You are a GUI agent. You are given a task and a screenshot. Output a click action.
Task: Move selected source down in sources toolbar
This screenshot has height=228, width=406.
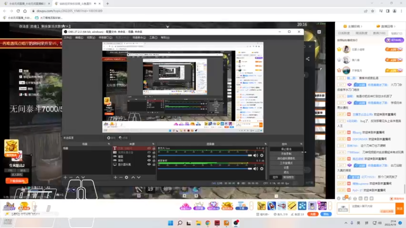coord(139,177)
